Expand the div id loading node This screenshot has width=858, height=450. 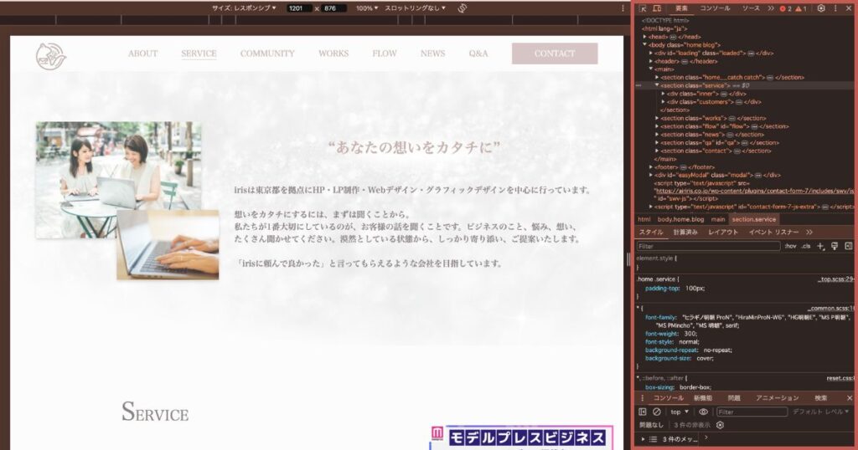tap(651, 53)
